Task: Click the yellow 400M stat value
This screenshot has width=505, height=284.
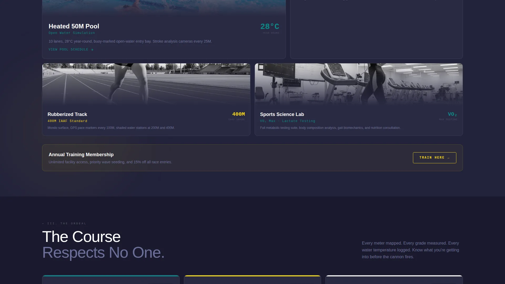Action: pos(238,114)
